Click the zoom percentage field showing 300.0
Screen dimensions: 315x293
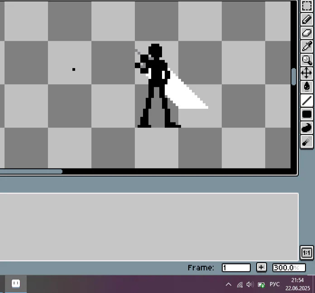(289, 268)
